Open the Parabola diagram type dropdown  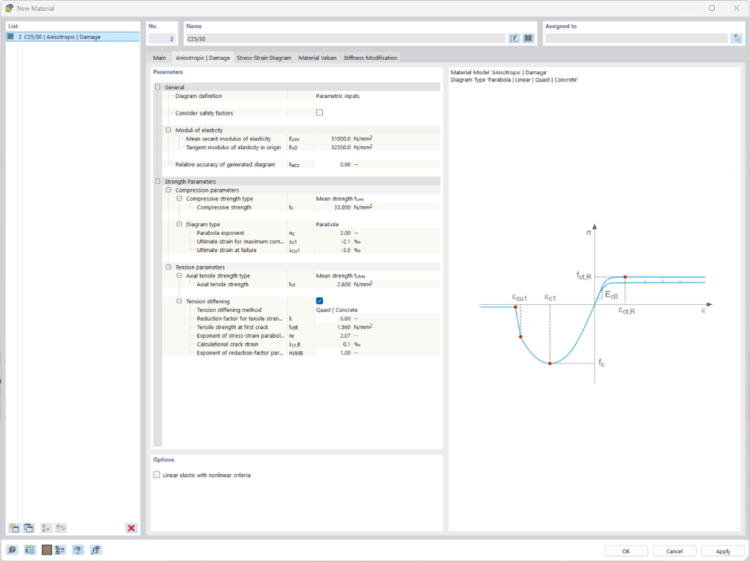click(377, 224)
